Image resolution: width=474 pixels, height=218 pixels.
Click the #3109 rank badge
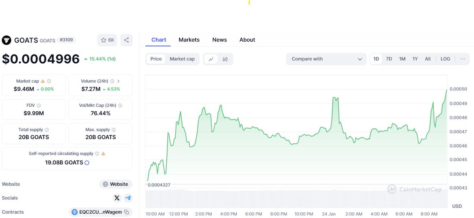coord(67,40)
